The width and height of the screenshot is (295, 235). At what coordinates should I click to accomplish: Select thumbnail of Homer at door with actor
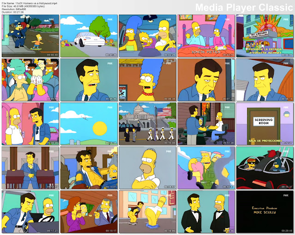point(30,124)
